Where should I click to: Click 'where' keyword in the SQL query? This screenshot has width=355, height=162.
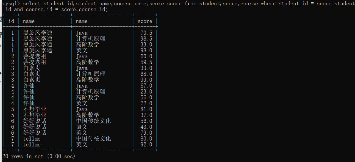(268, 4)
